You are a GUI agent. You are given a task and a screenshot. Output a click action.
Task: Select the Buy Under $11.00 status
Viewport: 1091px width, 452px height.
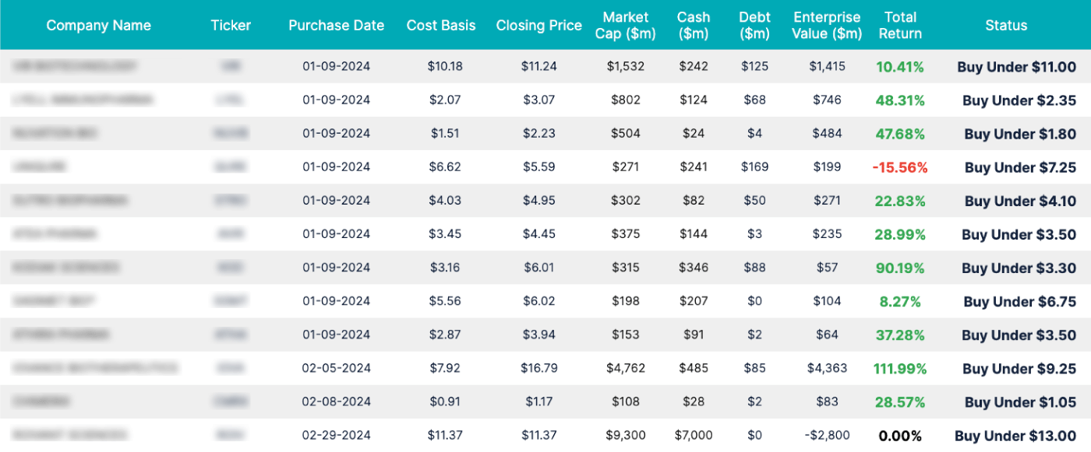1016,67
